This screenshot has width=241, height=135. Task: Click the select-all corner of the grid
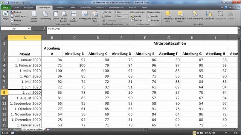click(x=4, y=38)
